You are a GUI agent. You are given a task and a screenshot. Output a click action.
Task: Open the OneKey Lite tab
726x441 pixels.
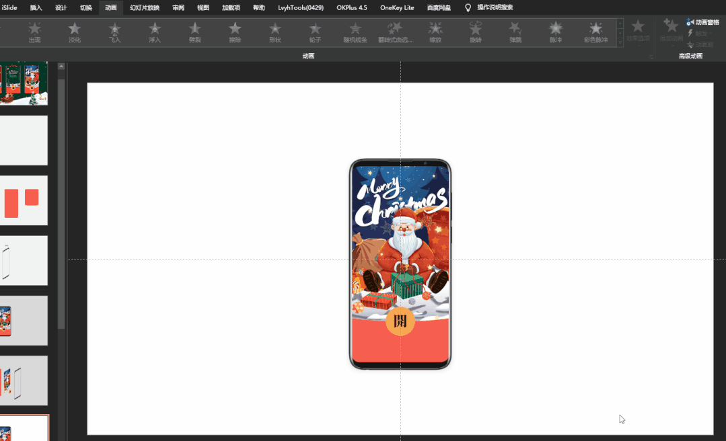[x=397, y=7]
